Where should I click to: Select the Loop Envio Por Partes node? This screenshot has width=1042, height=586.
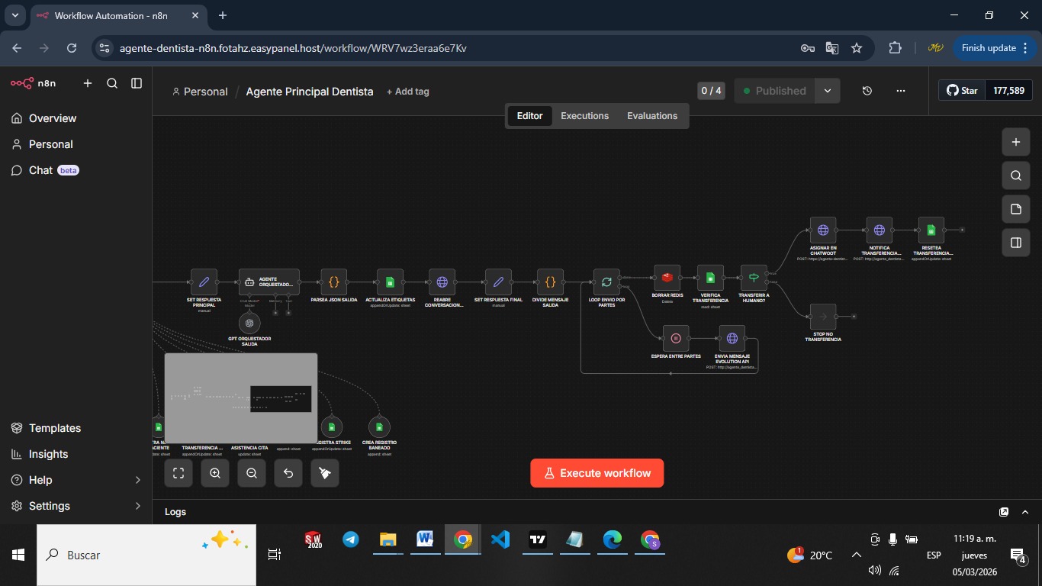coord(606,282)
